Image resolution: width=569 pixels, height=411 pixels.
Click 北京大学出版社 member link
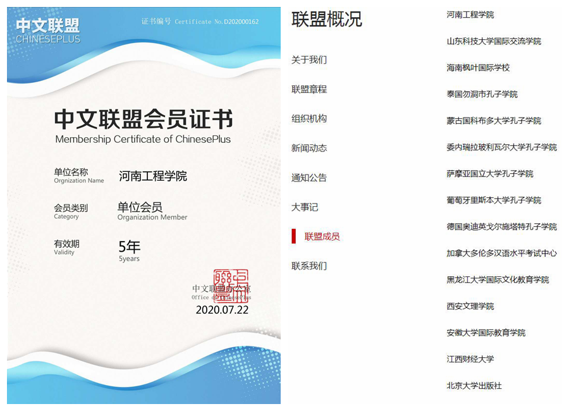pos(474,386)
